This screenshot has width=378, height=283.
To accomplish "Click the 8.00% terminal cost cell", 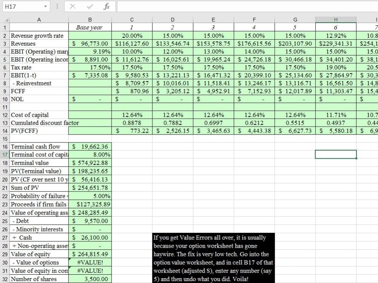I will 90,155.
